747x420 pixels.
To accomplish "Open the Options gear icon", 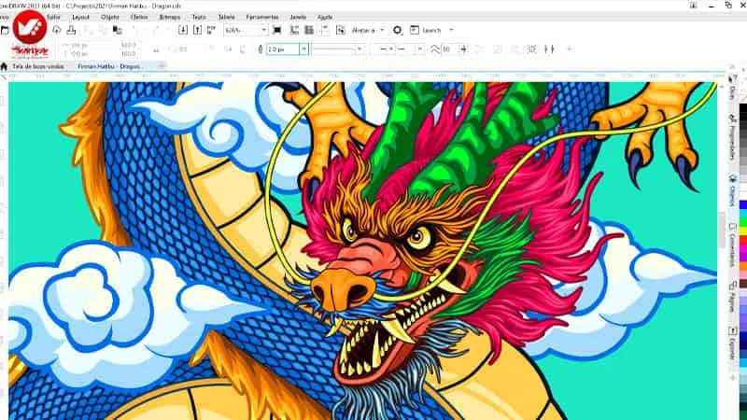I will click(x=398, y=30).
